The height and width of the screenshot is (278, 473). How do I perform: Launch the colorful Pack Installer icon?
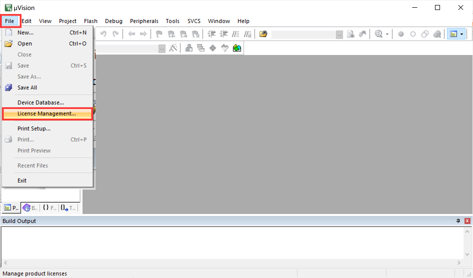237,48
